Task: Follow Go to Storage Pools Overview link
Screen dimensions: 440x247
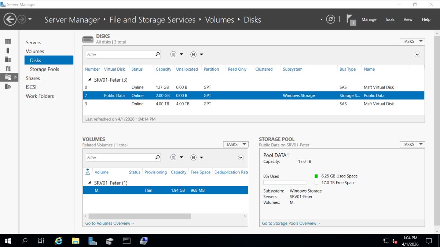Action: [x=290, y=223]
